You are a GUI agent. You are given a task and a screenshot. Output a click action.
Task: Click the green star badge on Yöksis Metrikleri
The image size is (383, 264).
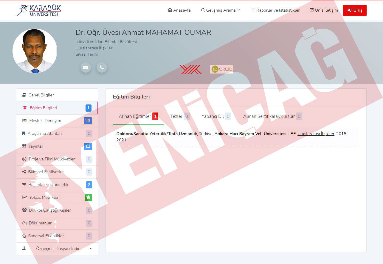coord(88,198)
